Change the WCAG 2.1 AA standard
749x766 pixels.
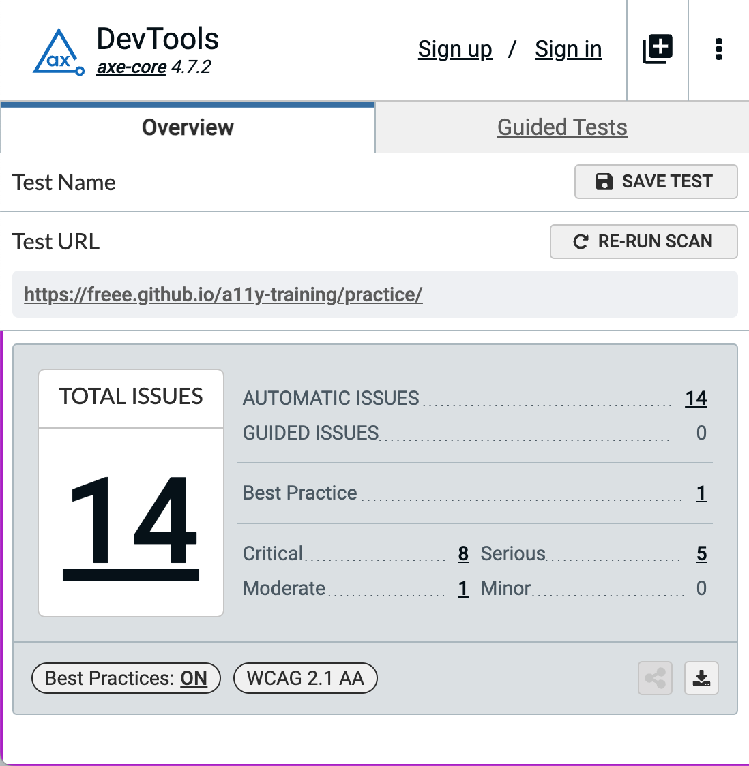click(x=305, y=678)
